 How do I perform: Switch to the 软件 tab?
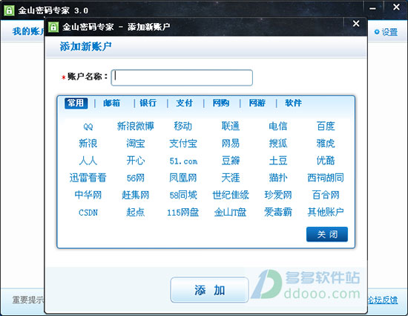(x=293, y=103)
